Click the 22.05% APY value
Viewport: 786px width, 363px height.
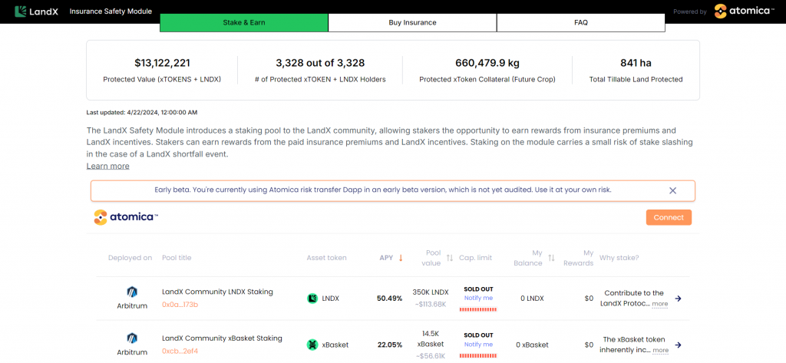389,345
